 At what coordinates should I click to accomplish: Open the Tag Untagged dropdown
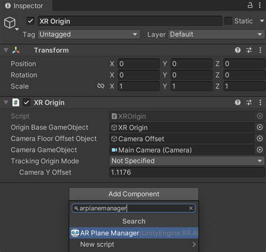(x=89, y=34)
